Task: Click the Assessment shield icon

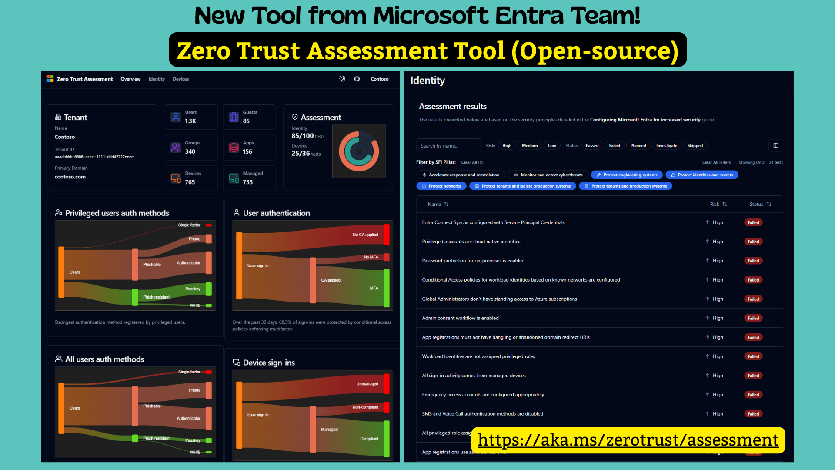Action: pyautogui.click(x=295, y=117)
